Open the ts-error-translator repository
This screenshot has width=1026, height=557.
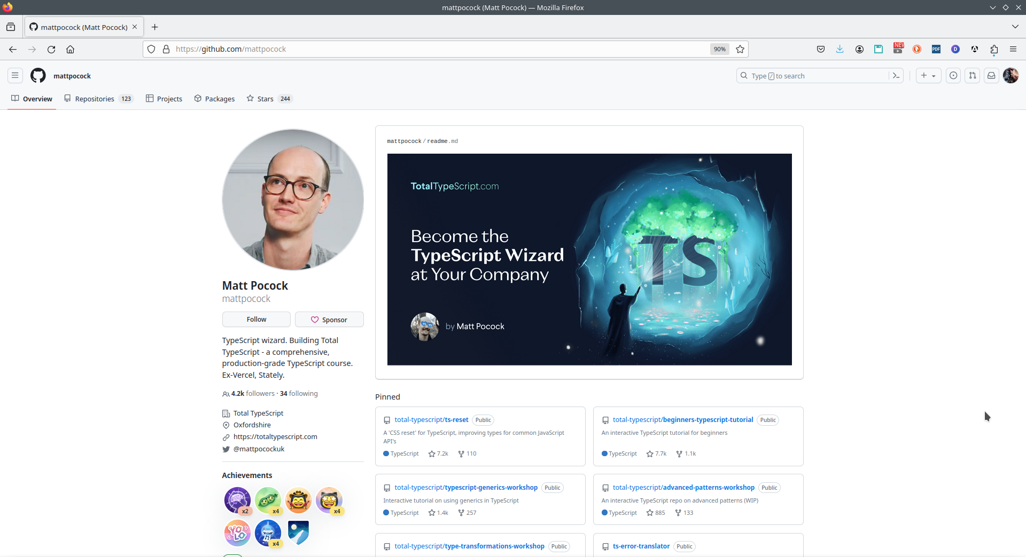[641, 546]
